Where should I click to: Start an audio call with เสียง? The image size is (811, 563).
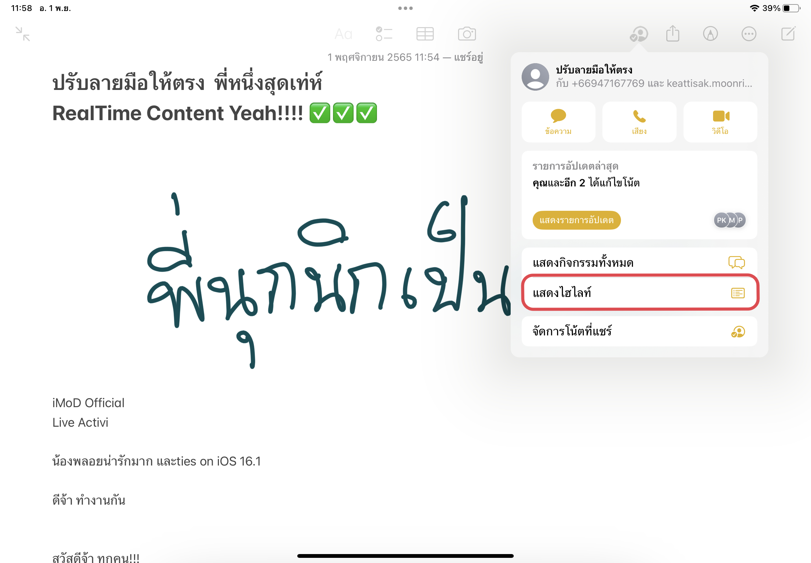click(x=639, y=122)
